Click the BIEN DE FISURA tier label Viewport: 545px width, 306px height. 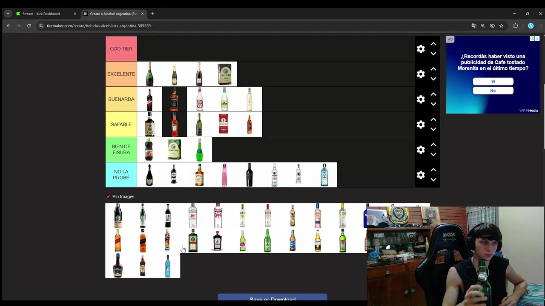coord(121,150)
